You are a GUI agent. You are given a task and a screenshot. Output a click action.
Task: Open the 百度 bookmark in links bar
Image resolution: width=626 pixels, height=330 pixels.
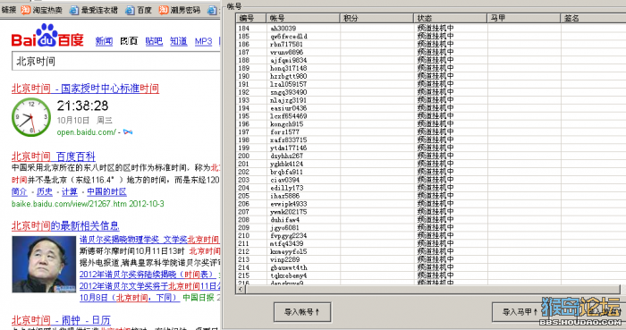click(x=139, y=11)
